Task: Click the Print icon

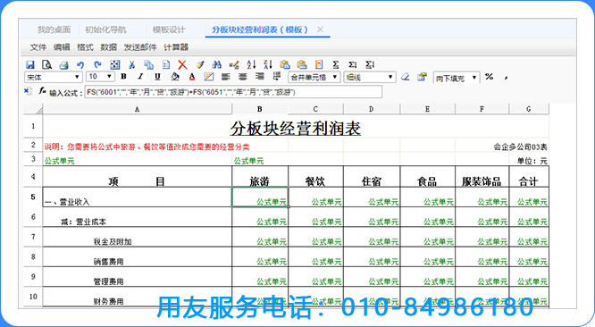Action: 63,65
